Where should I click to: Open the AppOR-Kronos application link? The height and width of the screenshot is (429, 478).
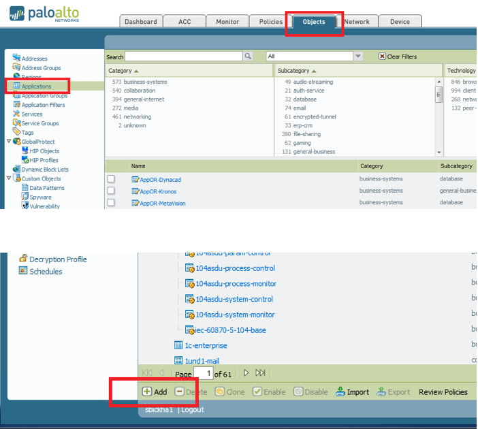point(158,191)
